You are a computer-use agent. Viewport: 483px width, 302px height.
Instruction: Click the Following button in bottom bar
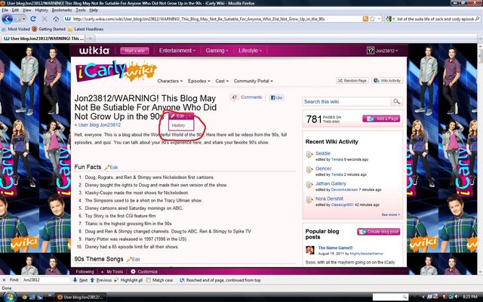[x=85, y=272]
